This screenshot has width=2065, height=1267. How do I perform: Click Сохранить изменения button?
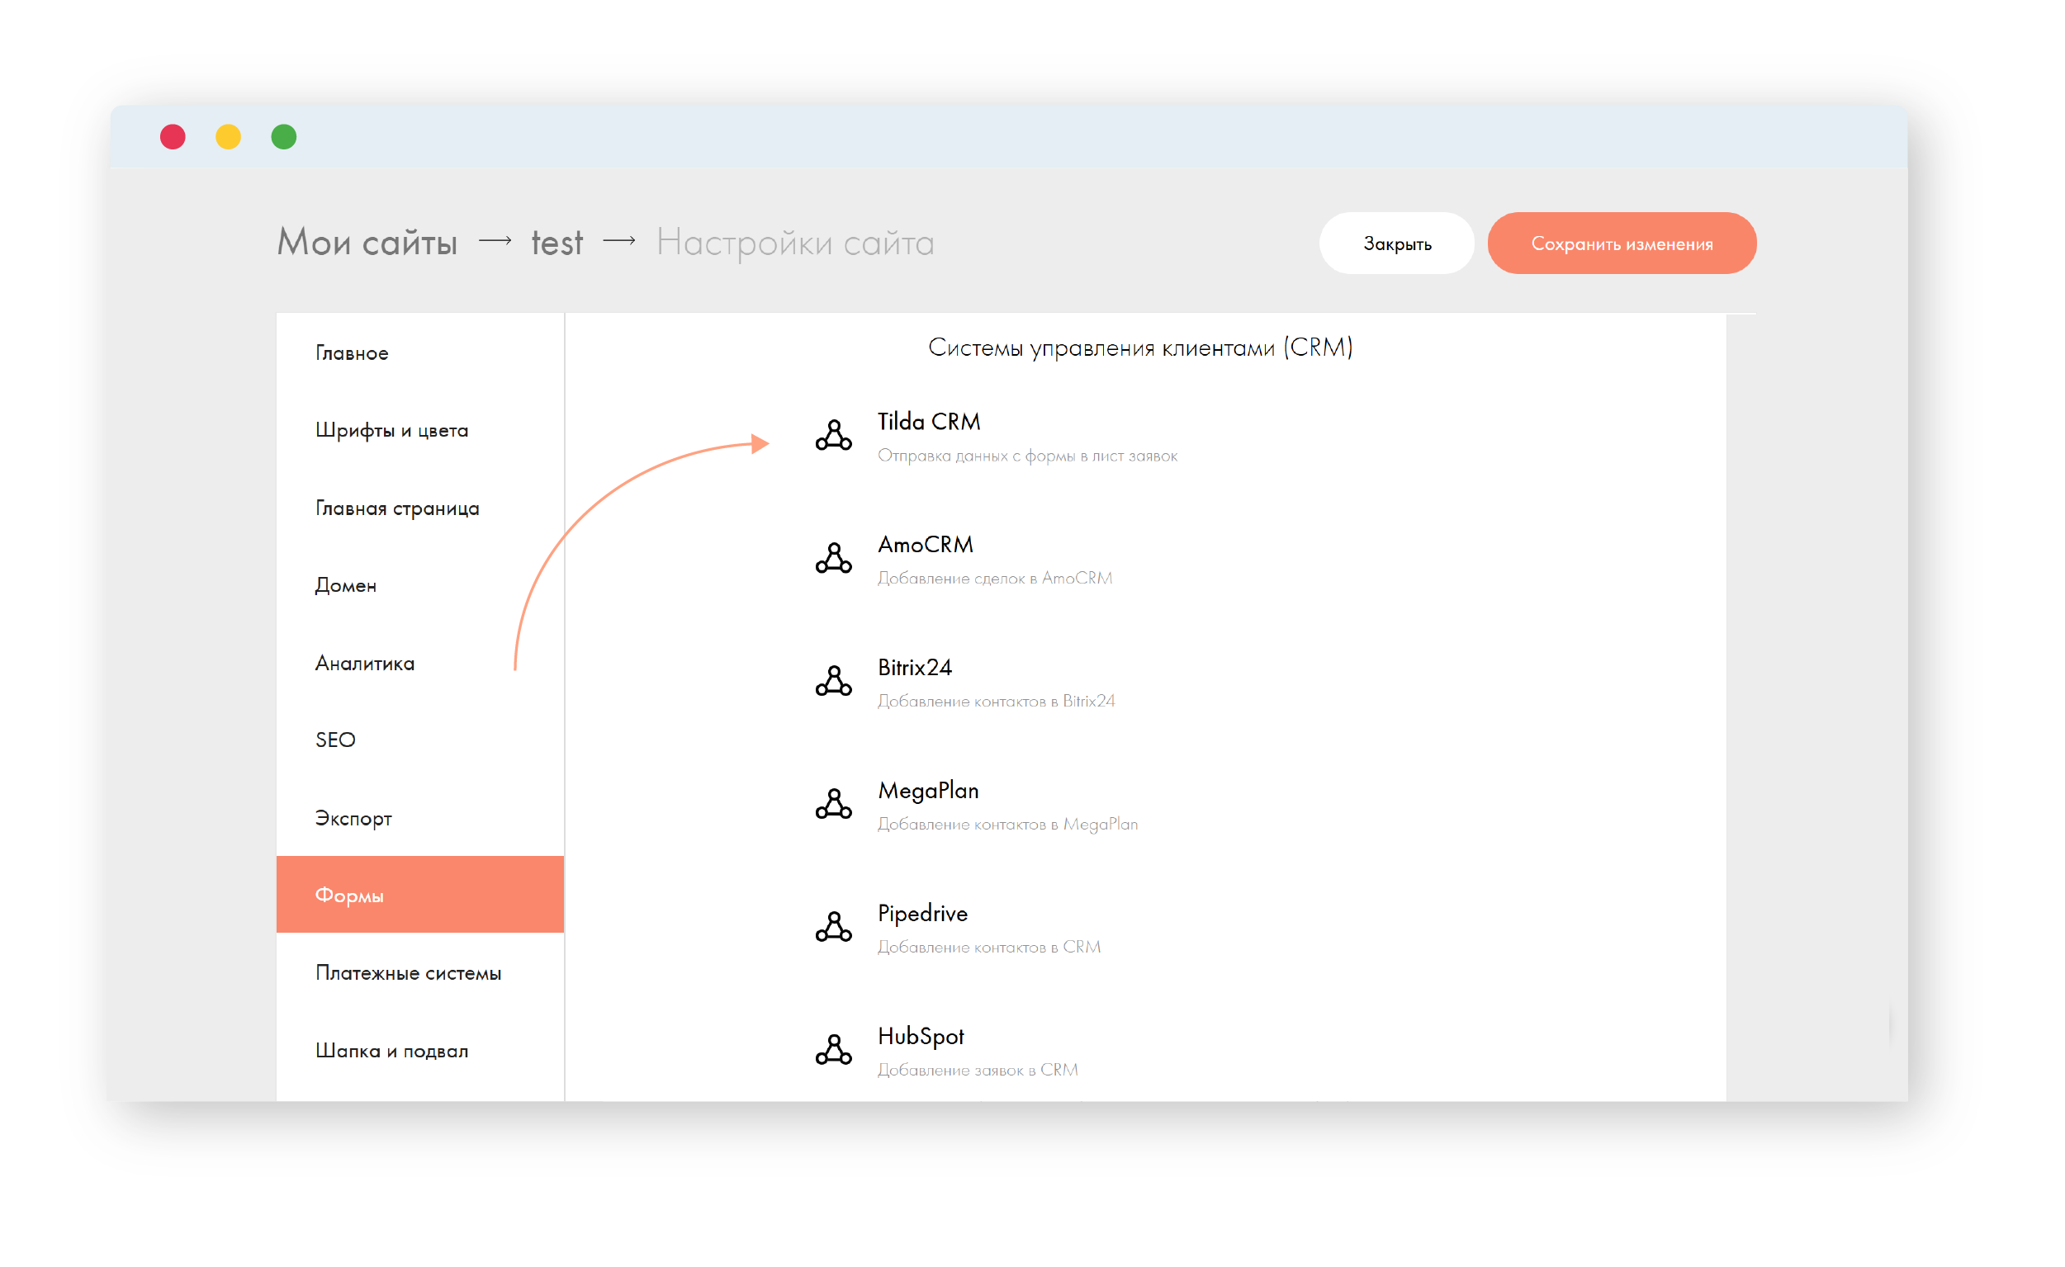pos(1621,243)
